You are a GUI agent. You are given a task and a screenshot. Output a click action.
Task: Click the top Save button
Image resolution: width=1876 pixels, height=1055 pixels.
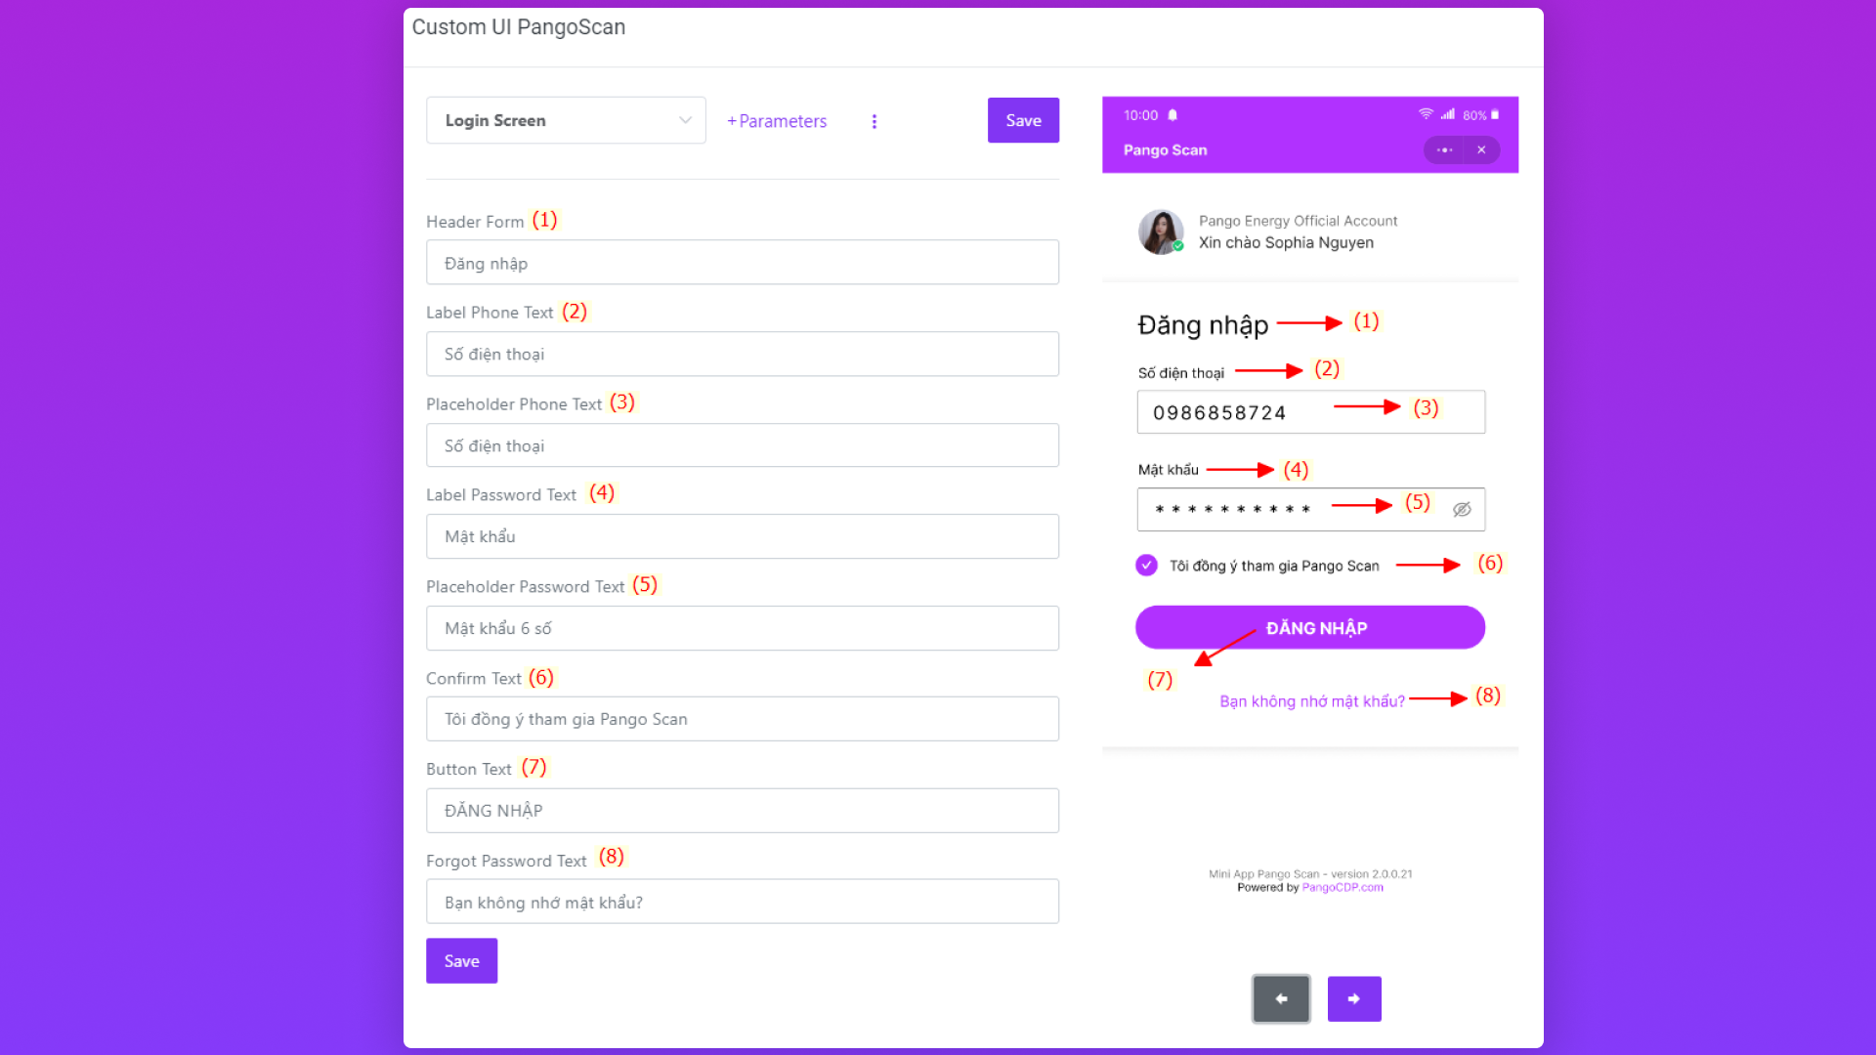[1023, 120]
